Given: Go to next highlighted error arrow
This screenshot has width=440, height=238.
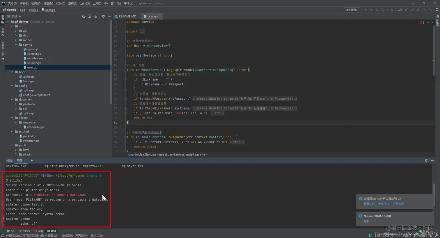Looking at the screenshot, I should click(x=432, y=22).
